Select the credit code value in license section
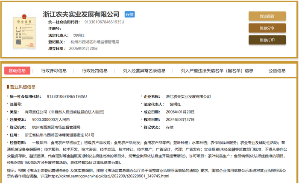This screenshot has width=299, height=183. coord(67,96)
